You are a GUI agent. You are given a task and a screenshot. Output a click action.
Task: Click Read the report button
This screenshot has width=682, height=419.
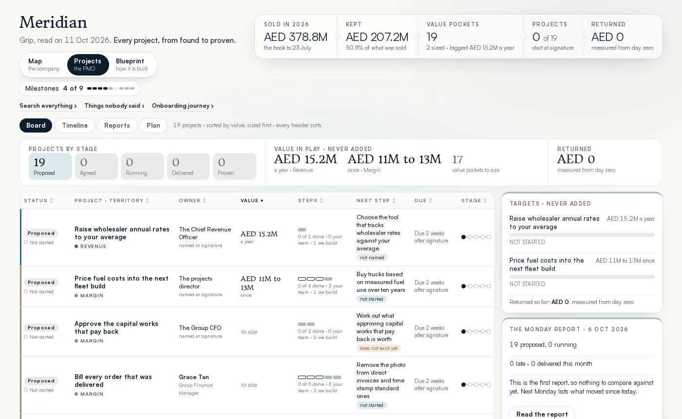[x=542, y=414]
